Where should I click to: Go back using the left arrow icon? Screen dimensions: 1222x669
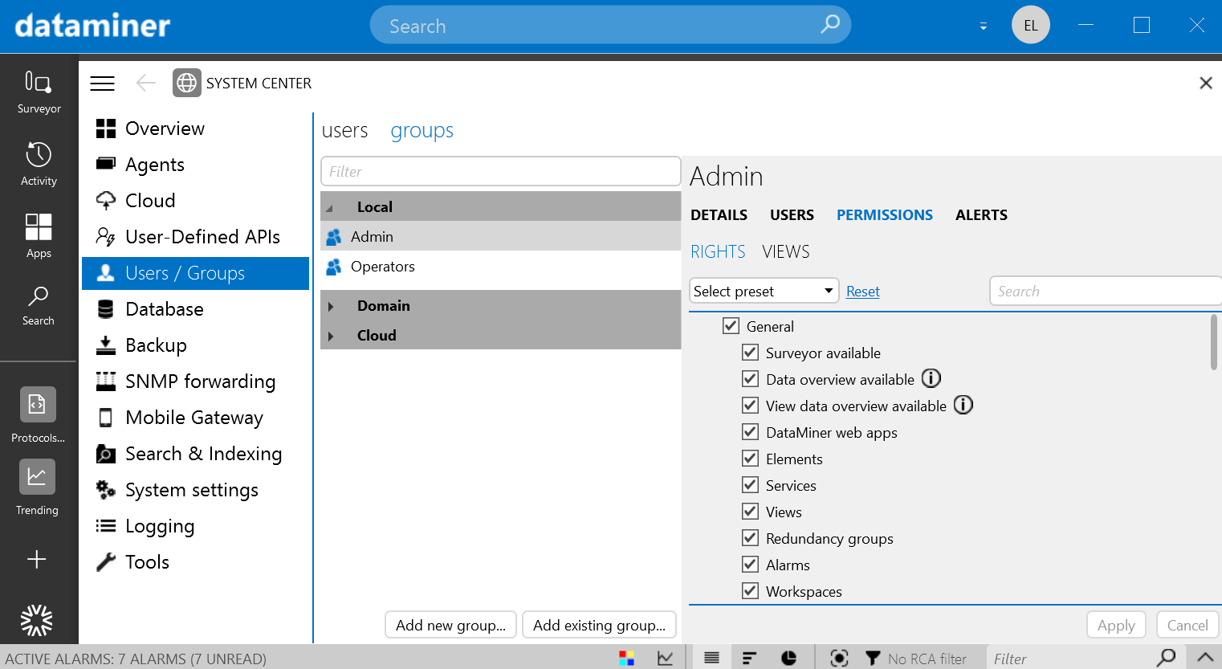145,83
